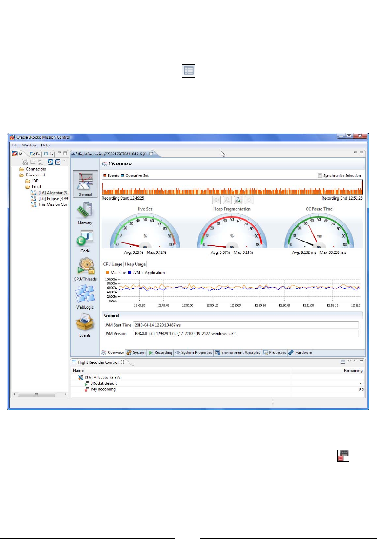
Task: Open the Window menu
Action: coord(29,145)
